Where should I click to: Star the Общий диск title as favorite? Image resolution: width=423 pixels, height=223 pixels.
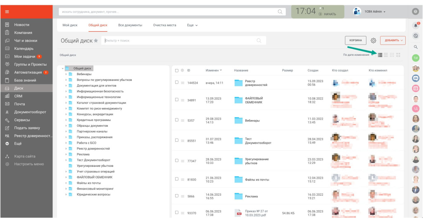pos(96,40)
